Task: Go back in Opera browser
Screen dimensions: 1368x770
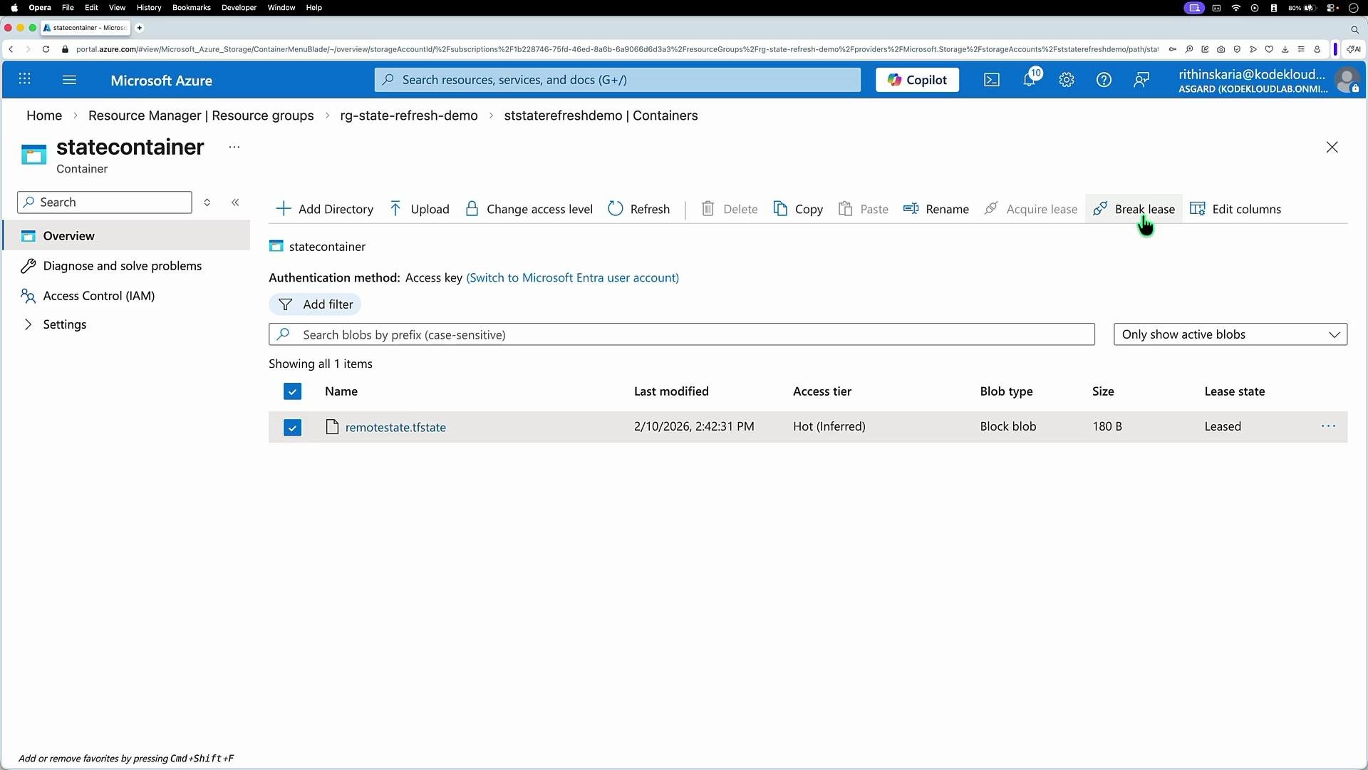Action: click(11, 49)
